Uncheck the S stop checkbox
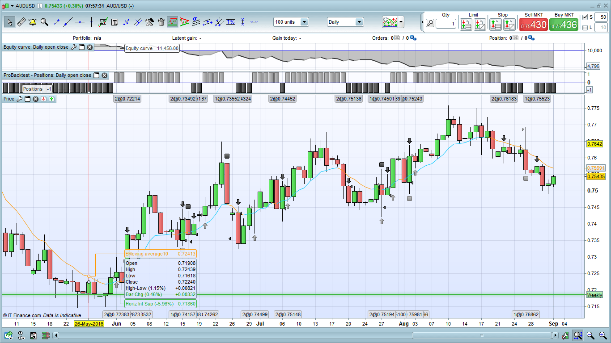Viewport: 611px width, 343px height. pyautogui.click(x=586, y=17)
